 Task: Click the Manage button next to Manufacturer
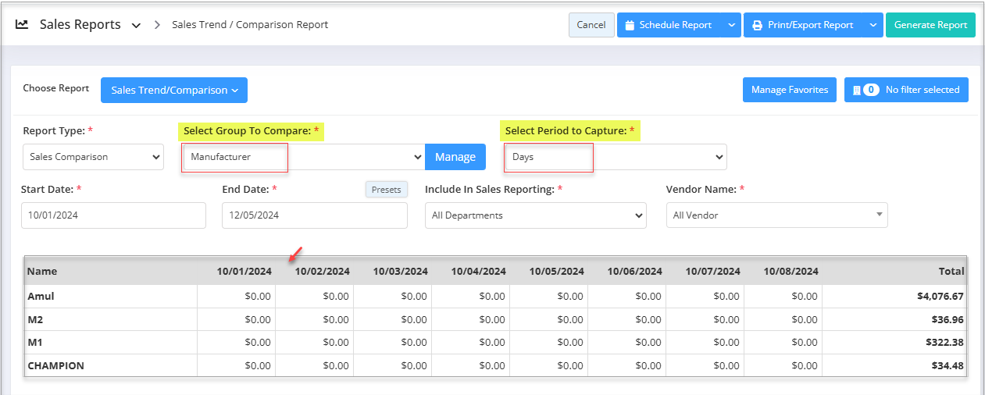click(455, 157)
